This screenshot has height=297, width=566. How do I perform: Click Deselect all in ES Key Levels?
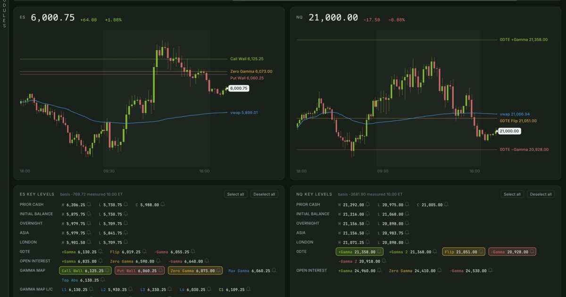click(264, 194)
